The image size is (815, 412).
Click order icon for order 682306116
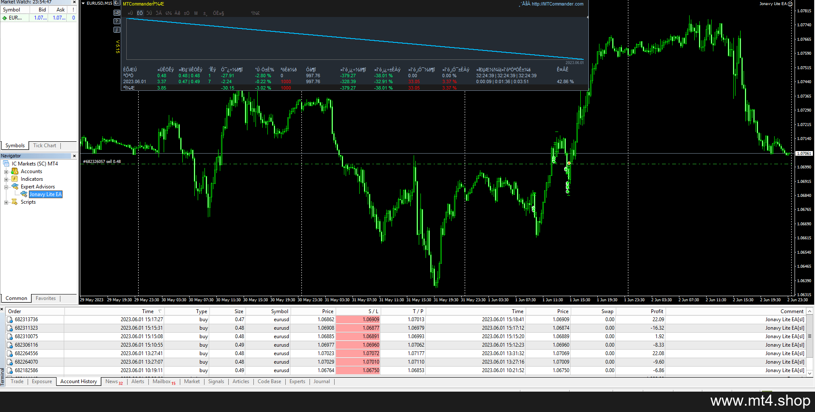10,345
